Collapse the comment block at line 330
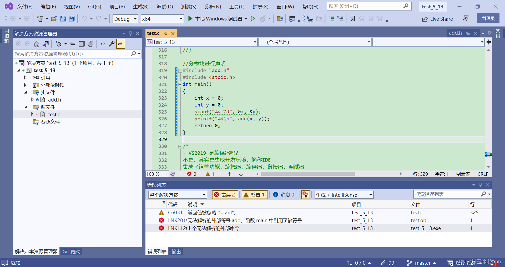Viewport: 505px width, 267px height. 180,146
